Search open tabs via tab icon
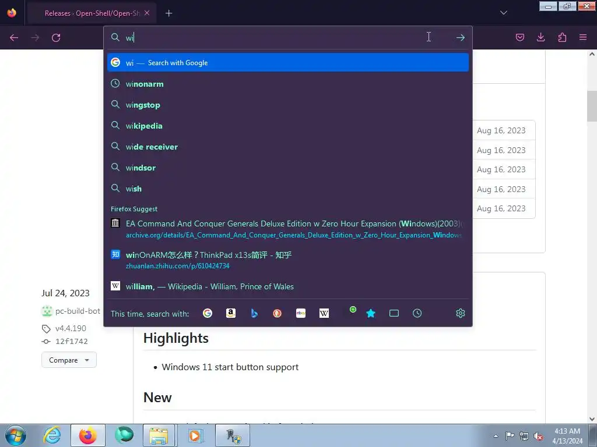597x447 pixels. [394, 313]
